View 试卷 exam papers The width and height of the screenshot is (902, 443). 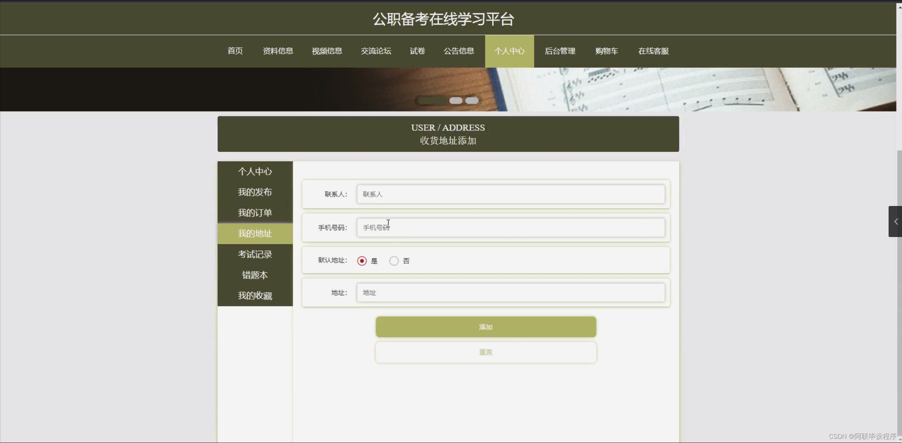click(x=417, y=51)
